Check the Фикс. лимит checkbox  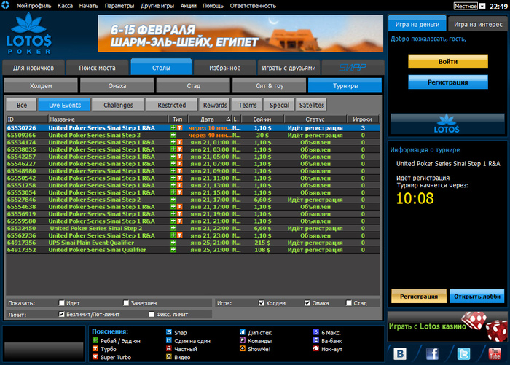click(x=152, y=314)
